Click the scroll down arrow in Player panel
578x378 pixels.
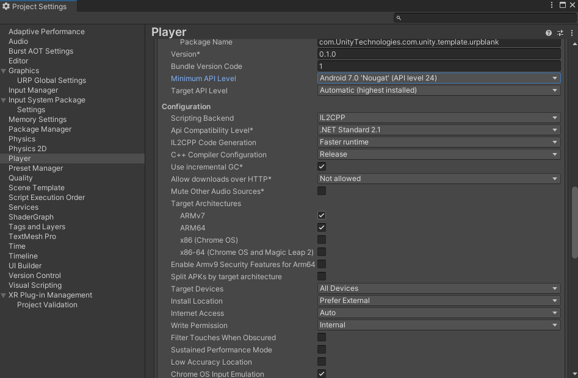(x=575, y=374)
